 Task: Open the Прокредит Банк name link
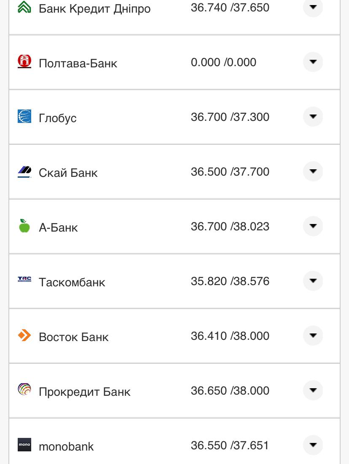click(85, 392)
